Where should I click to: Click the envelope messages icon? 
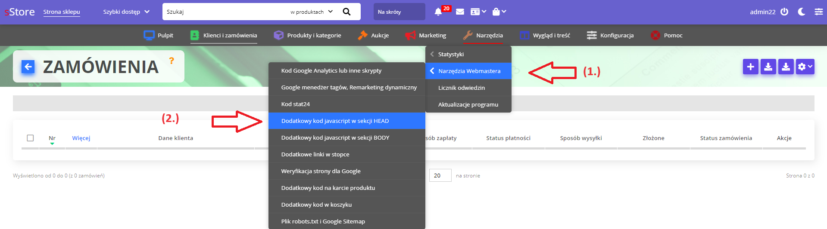460,12
